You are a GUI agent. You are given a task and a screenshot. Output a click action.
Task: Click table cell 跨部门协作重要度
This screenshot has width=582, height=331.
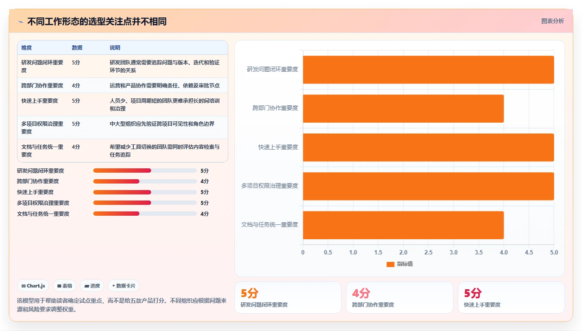(x=42, y=85)
